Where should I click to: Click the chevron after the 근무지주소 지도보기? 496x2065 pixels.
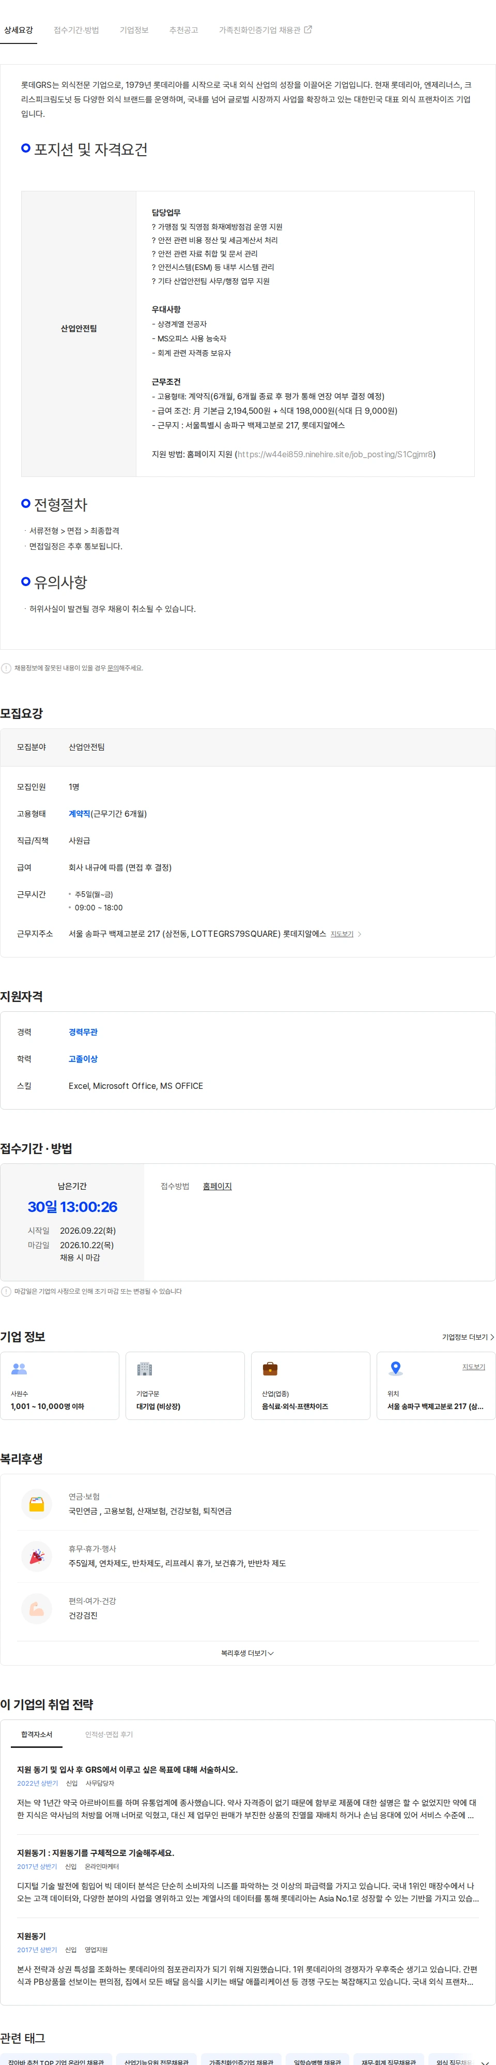coord(359,934)
